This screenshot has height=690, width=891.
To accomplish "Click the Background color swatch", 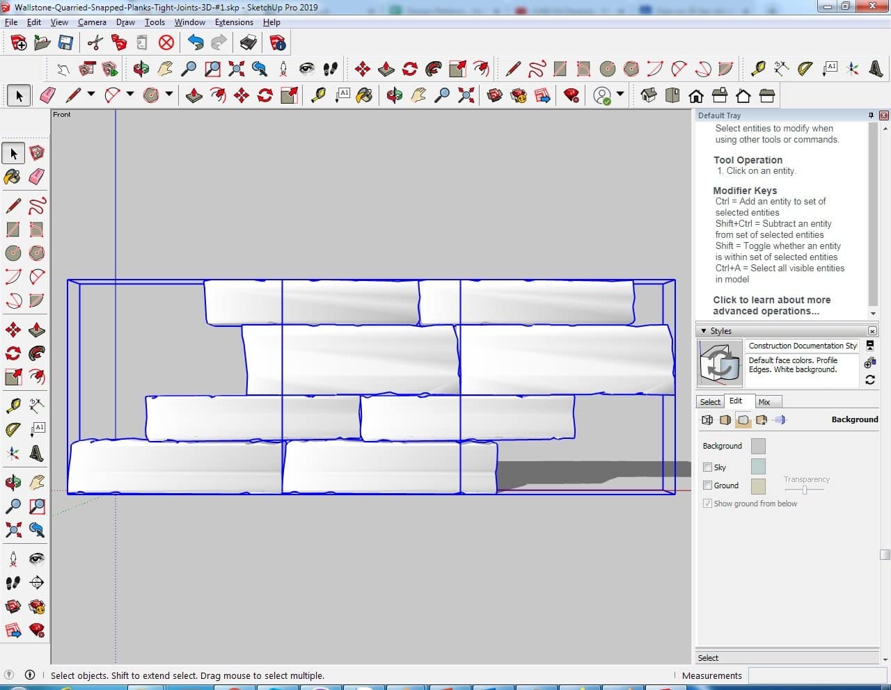I will [758, 446].
